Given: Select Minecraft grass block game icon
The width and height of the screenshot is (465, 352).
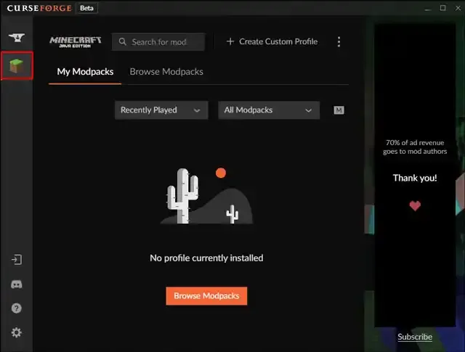Looking at the screenshot, I should [17, 65].
